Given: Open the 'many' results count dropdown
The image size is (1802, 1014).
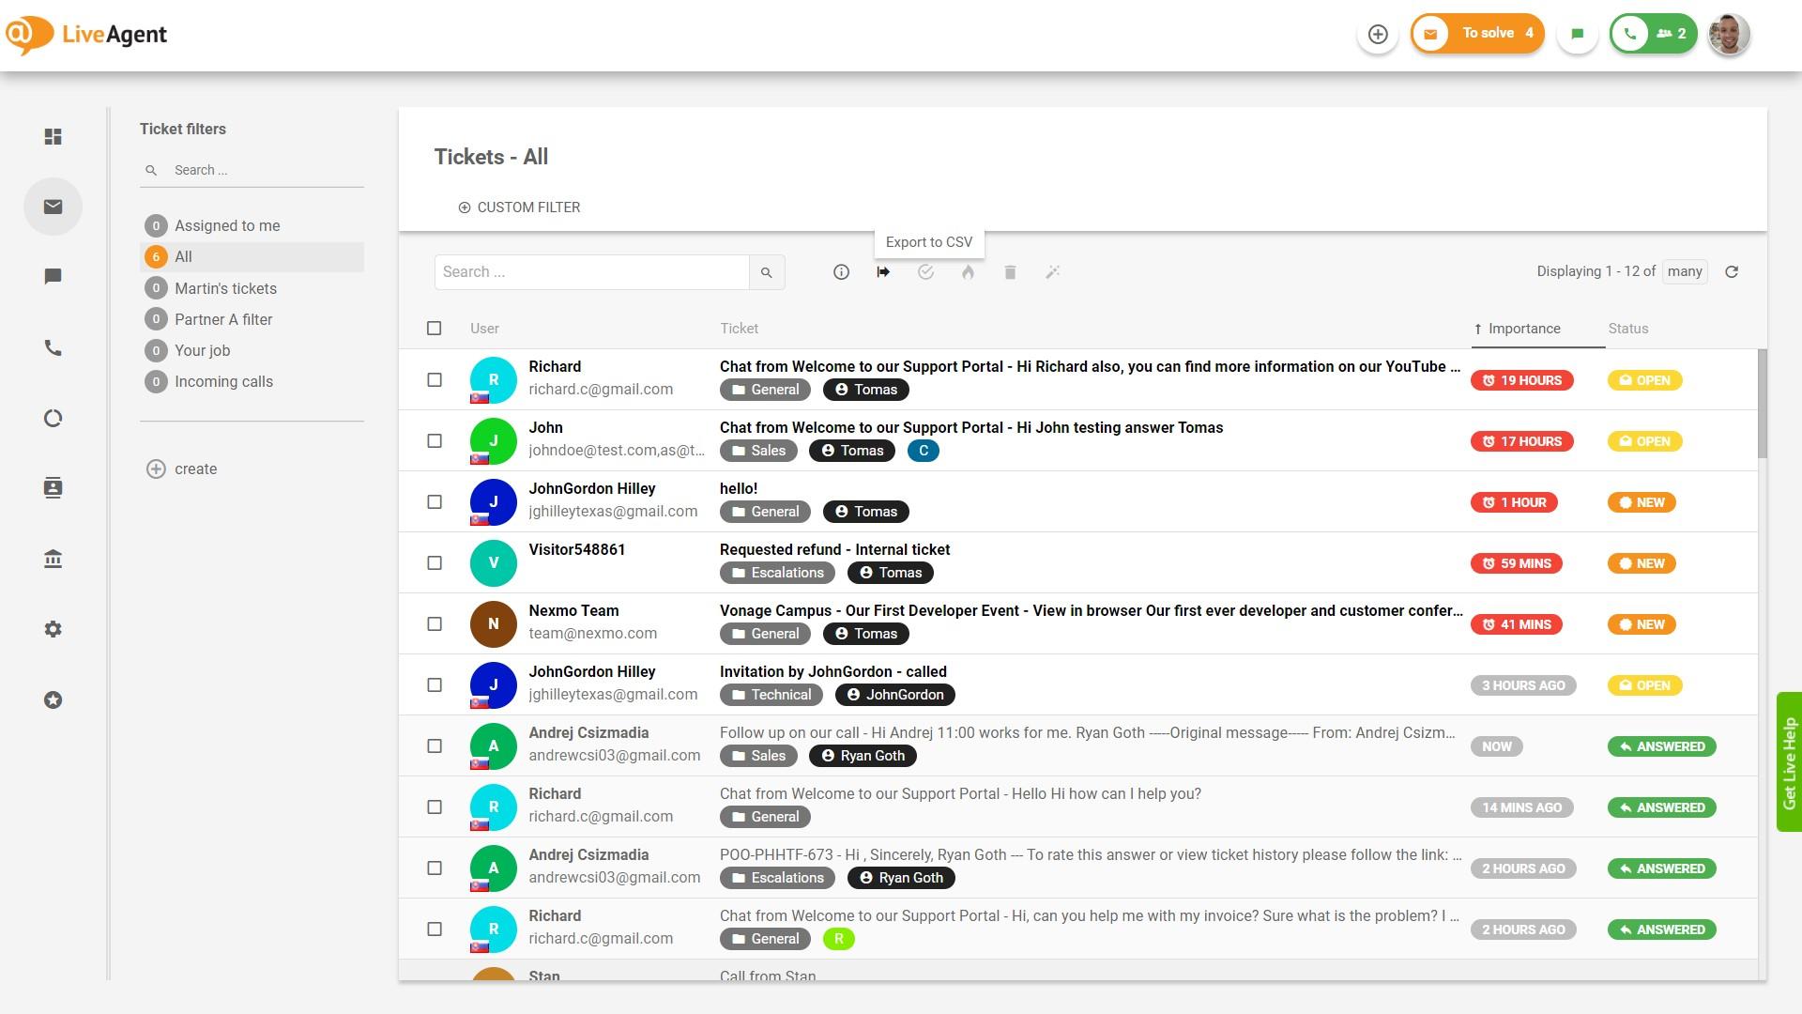Looking at the screenshot, I should point(1685,272).
